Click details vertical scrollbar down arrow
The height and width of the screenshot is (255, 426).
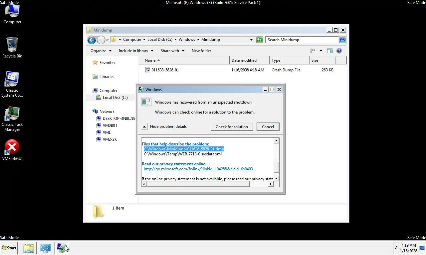click(276, 179)
